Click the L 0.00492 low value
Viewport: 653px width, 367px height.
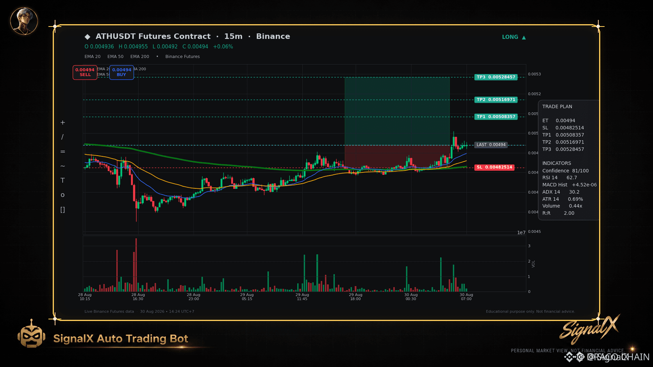(165, 46)
